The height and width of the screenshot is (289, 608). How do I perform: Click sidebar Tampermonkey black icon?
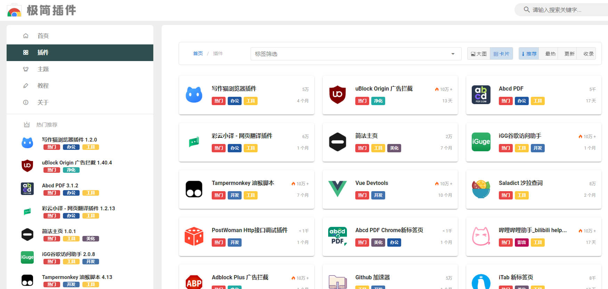27,280
